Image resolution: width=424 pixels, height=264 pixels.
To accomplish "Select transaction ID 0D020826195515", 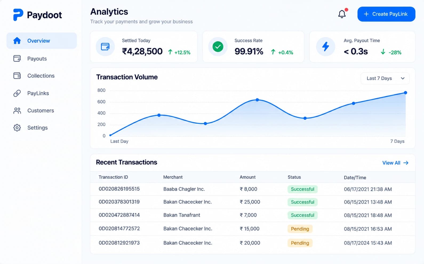I will click(119, 189).
